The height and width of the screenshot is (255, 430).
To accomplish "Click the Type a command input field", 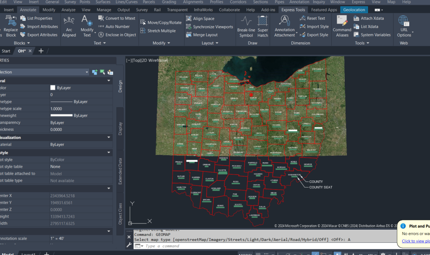I will pyautogui.click(x=176, y=246).
